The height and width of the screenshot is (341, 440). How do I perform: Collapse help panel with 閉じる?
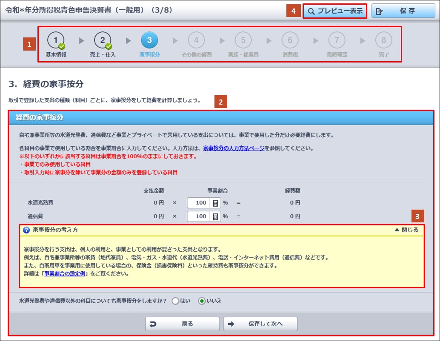coord(406,230)
